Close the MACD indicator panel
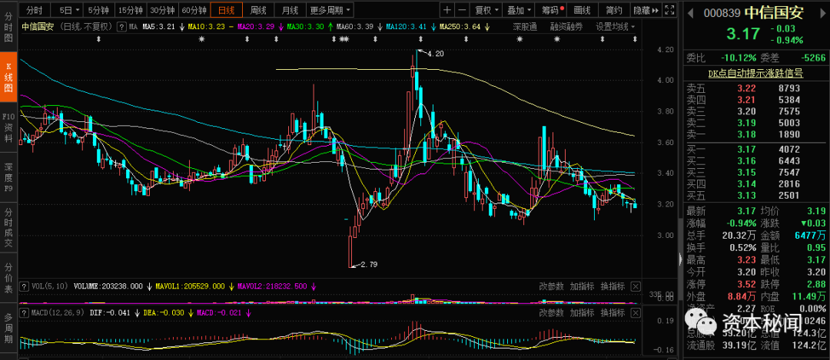The height and width of the screenshot is (360, 830). tap(636, 313)
